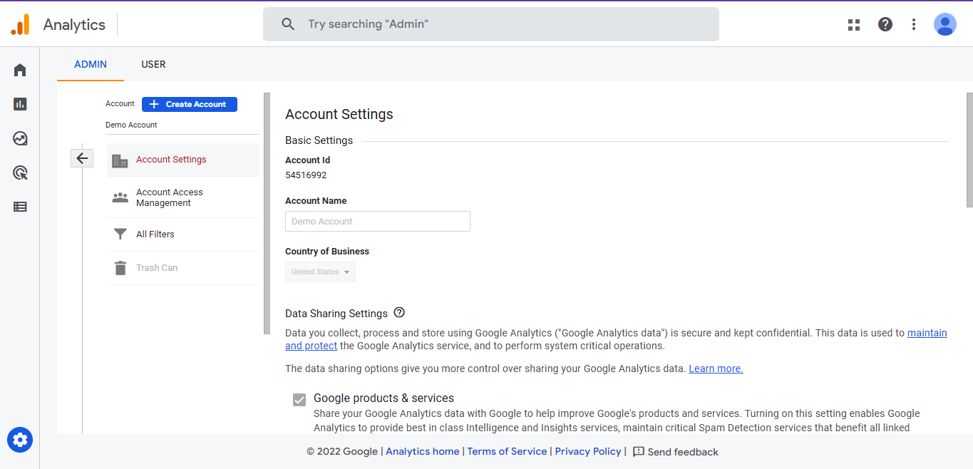Click the Trash Can bin icon
Viewport: 973px width, 469px height.
click(120, 268)
